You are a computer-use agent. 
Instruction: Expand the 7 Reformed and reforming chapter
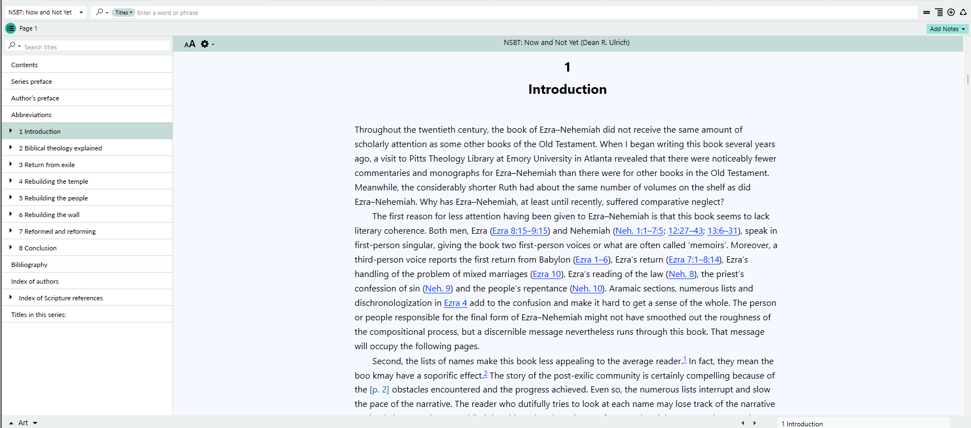[11, 231]
